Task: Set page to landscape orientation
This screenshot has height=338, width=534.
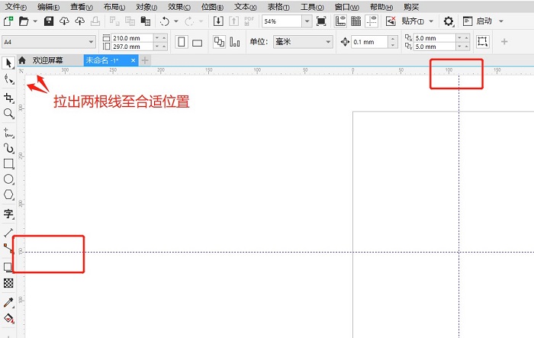Action: [197, 42]
